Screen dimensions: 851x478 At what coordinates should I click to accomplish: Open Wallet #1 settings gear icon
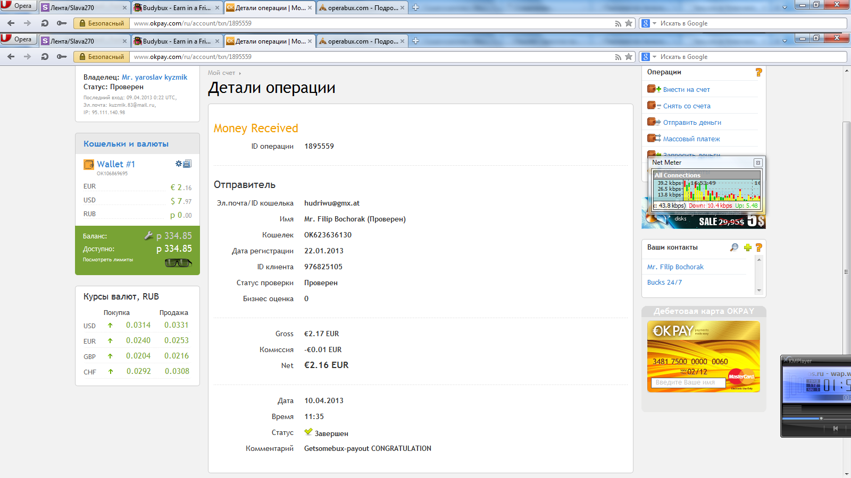click(x=179, y=164)
